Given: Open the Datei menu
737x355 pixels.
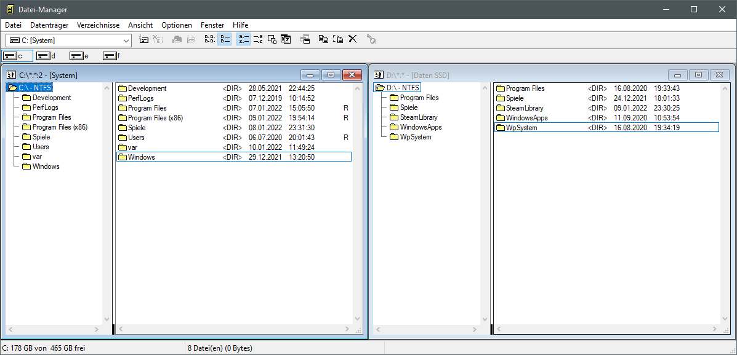Looking at the screenshot, I should [x=13, y=25].
